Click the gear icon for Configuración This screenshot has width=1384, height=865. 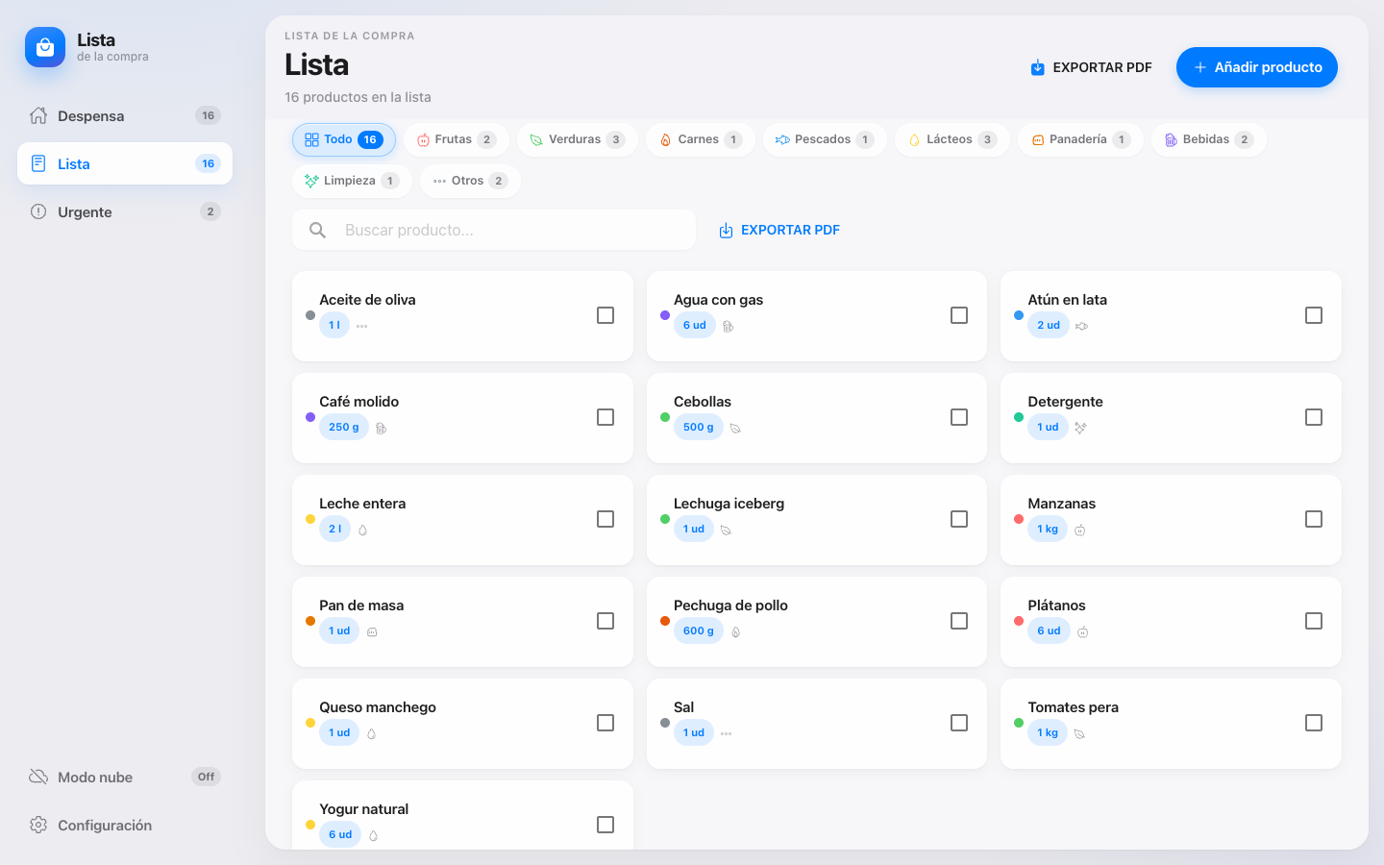[38, 825]
